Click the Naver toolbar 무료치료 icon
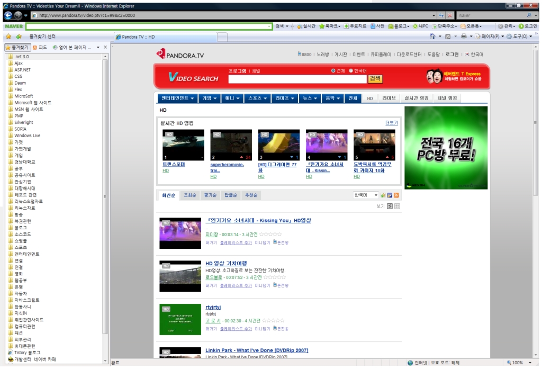 coord(355,26)
